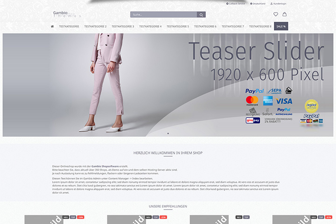
Task: Open the Testkategorie 8 category
Action: click(x=260, y=26)
